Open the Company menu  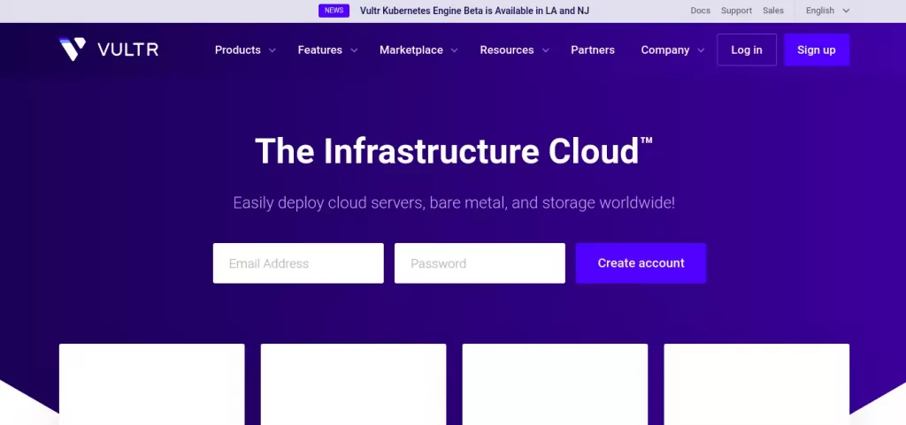tap(665, 50)
